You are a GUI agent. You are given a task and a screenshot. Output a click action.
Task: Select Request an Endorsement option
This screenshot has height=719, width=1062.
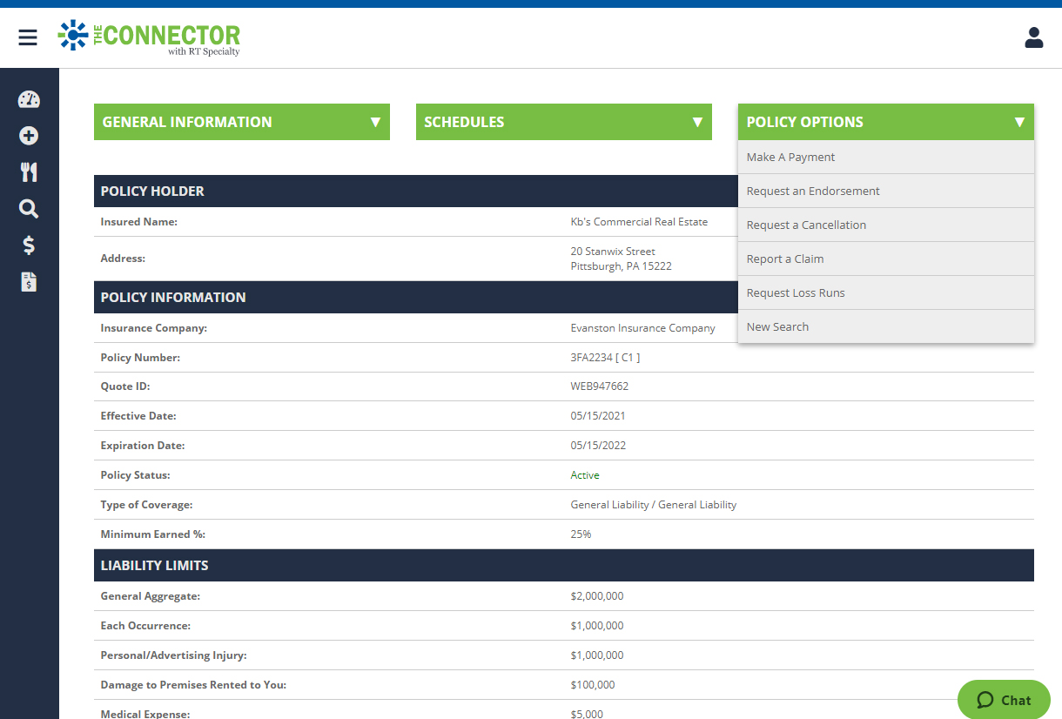pos(886,192)
